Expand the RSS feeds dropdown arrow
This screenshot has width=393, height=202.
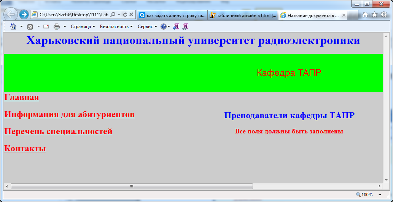(38, 27)
